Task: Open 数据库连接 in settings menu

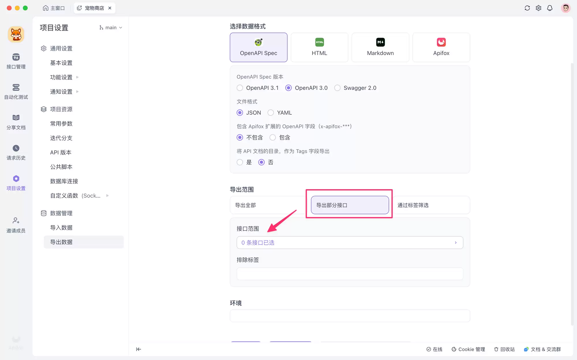Action: point(64,181)
